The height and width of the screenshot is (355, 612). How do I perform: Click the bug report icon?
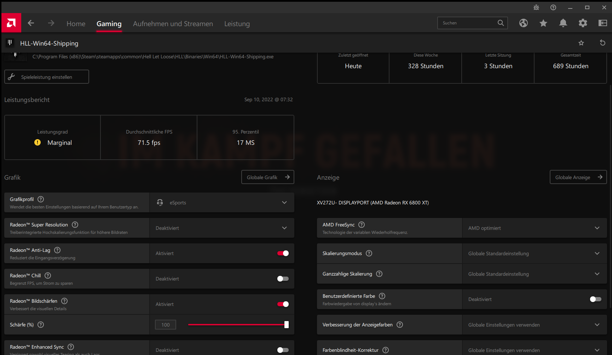coord(536,7)
